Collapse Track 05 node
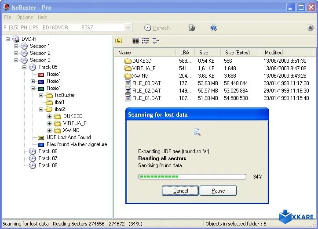 pyautogui.click(x=24, y=67)
